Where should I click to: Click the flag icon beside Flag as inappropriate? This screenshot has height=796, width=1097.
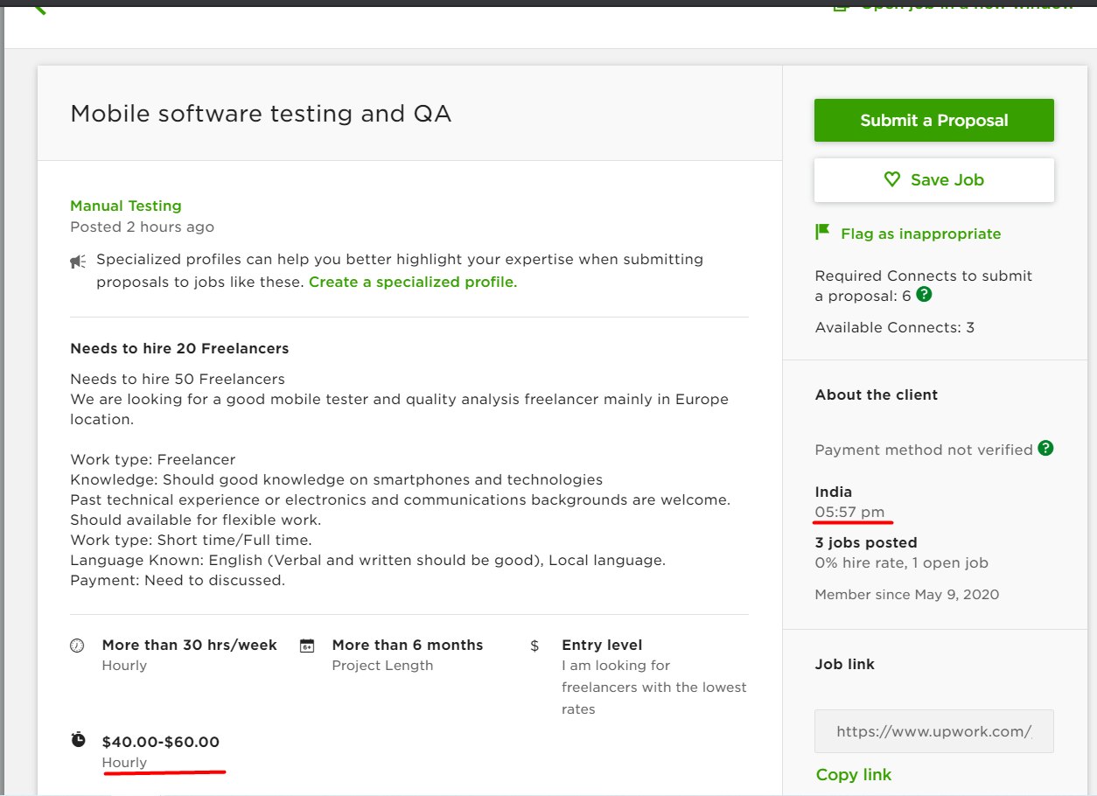(x=822, y=233)
